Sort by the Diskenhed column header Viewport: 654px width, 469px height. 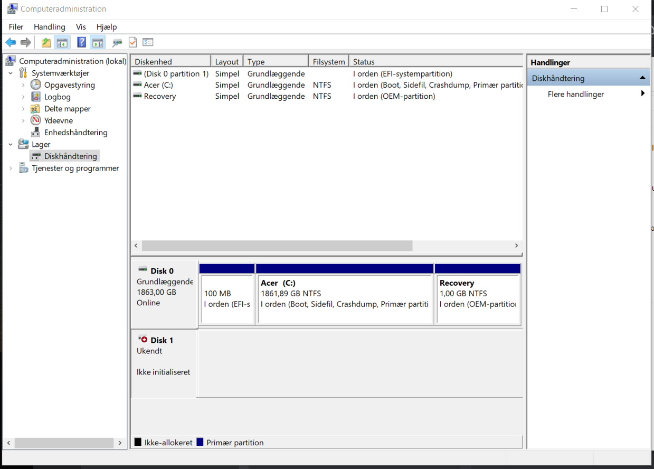pos(170,62)
